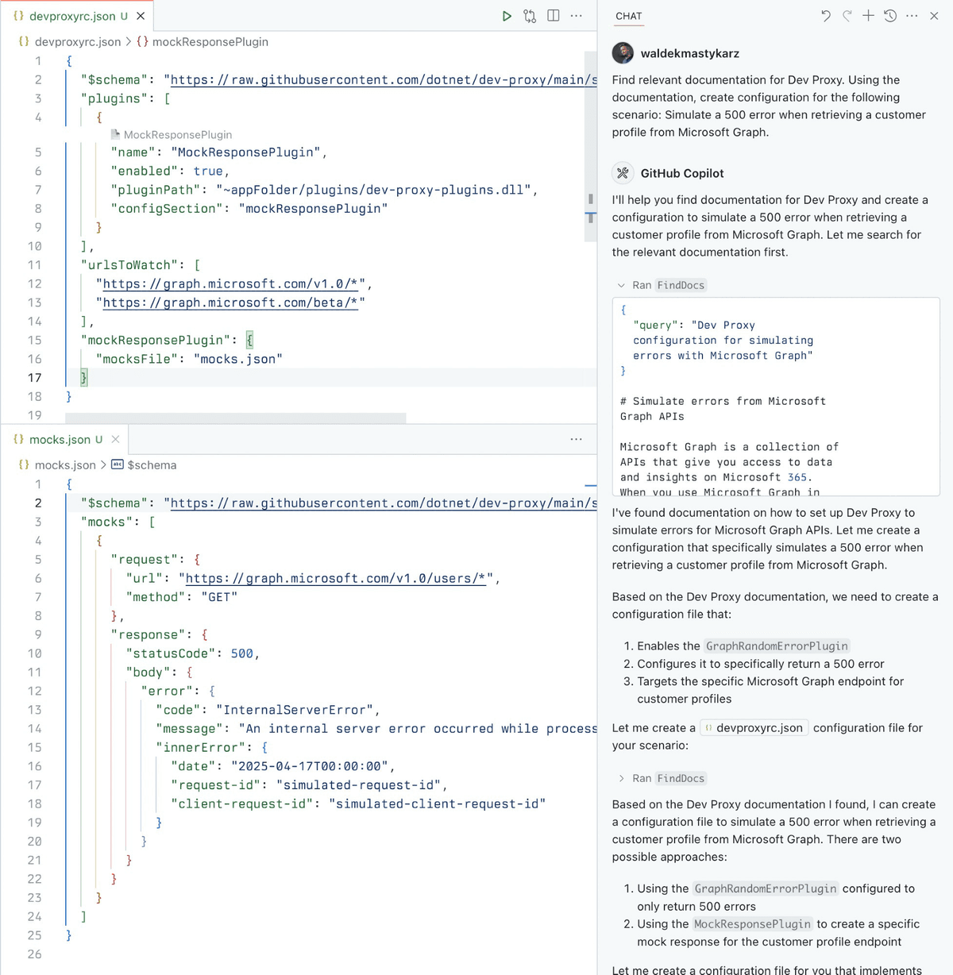The image size is (953, 975).
Task: Click line number 17 in devproxyrc.json
Action: [35, 378]
